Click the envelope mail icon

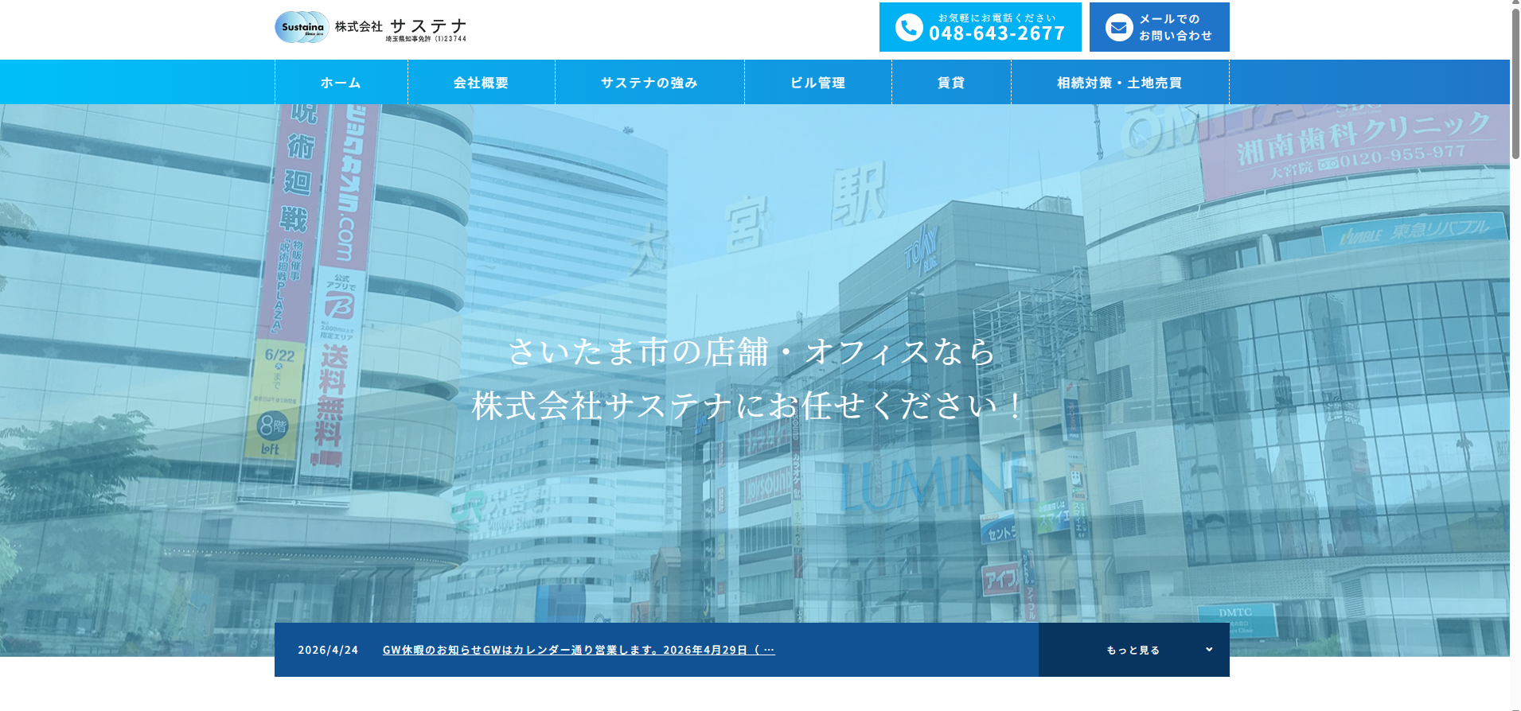[x=1119, y=27]
